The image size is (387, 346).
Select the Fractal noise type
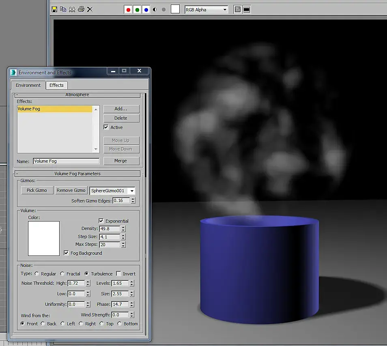coord(62,274)
